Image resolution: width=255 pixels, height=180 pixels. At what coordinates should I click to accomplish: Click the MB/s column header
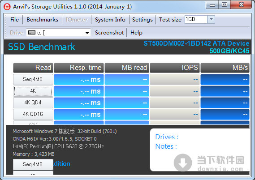tap(225, 68)
